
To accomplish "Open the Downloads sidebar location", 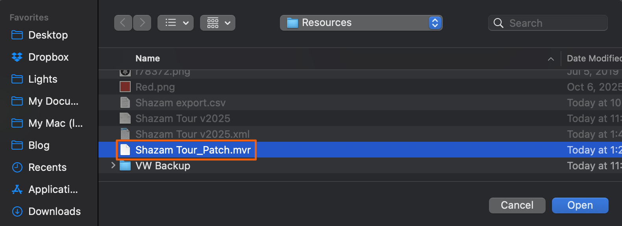I will tap(54, 211).
